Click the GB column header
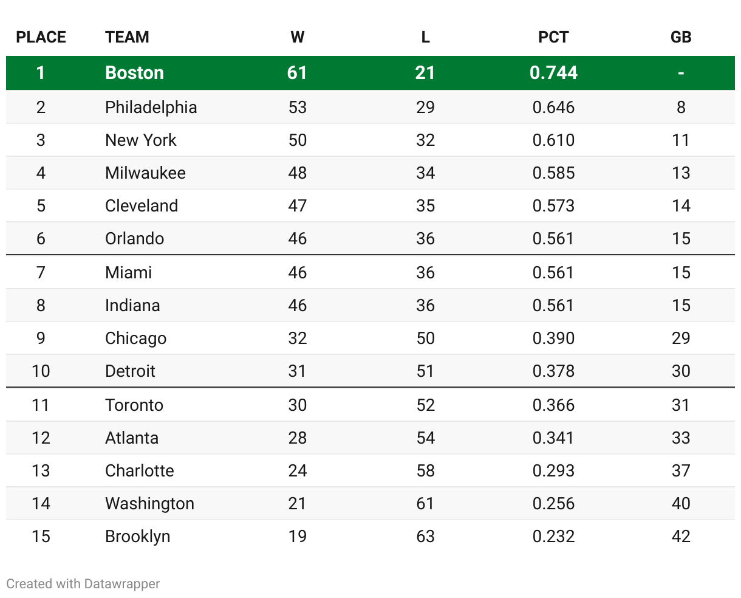741x598 pixels. [681, 37]
